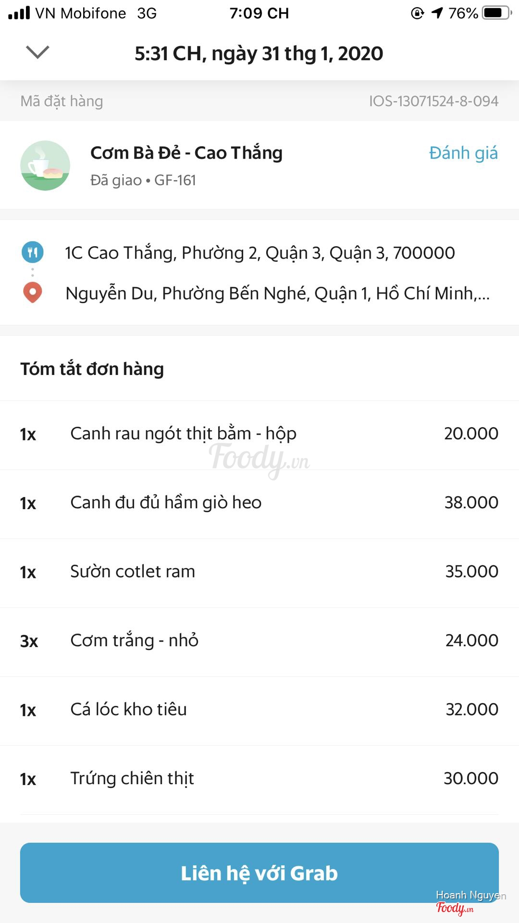This screenshot has height=923, width=519.
Task: Select Canh rau ngót thịt bằm item
Action: (x=183, y=434)
